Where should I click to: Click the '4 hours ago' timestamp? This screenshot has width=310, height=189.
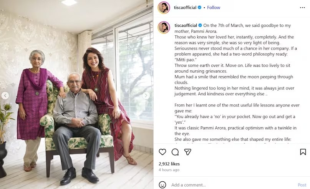pyautogui.click(x=169, y=170)
